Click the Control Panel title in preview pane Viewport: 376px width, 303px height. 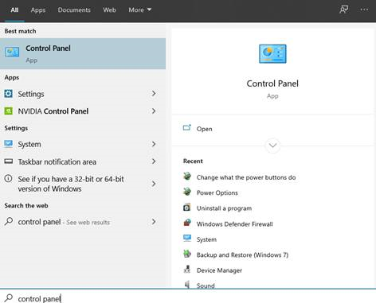272,84
